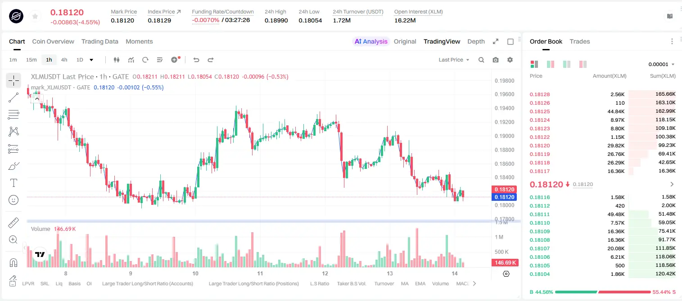682x301 pixels.
Task: Open the Coin Overview tab
Action: pos(53,41)
